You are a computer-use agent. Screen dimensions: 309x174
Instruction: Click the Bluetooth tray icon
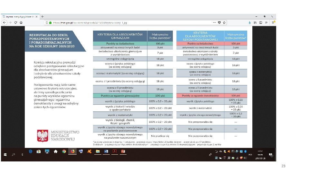tap(246, 151)
